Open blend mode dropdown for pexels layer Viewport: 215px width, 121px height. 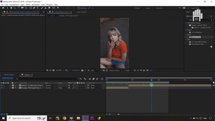click(x=49, y=85)
